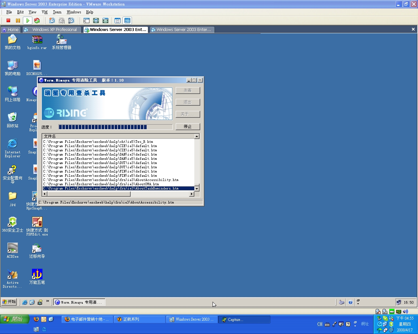Click the summary view toolbar icon
Image resolution: width=418 pixels, height=334 pixels.
click(118, 21)
